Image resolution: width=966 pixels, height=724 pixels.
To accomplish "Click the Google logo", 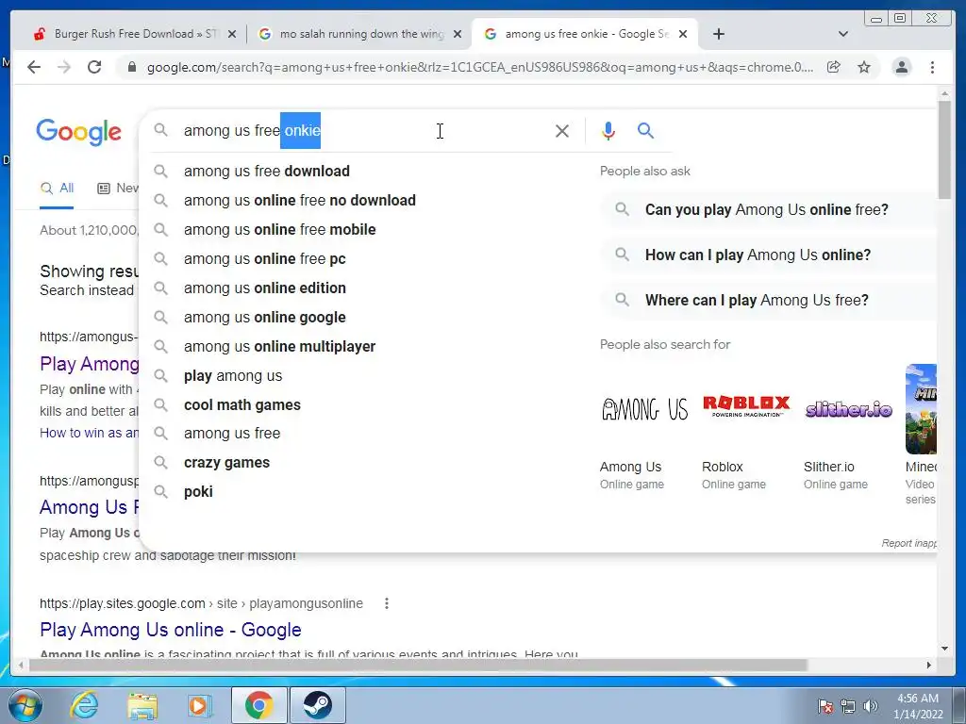I will point(79,132).
